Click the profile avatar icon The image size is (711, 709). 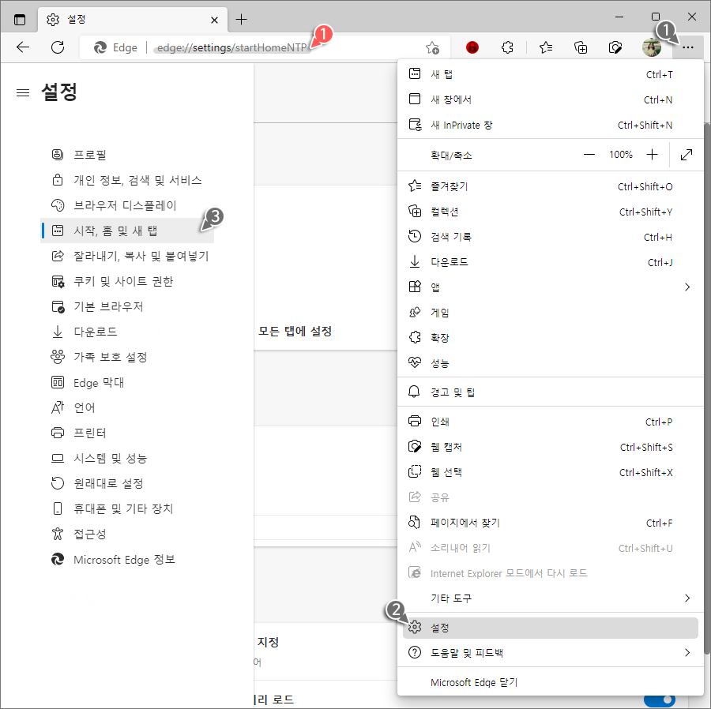(651, 47)
